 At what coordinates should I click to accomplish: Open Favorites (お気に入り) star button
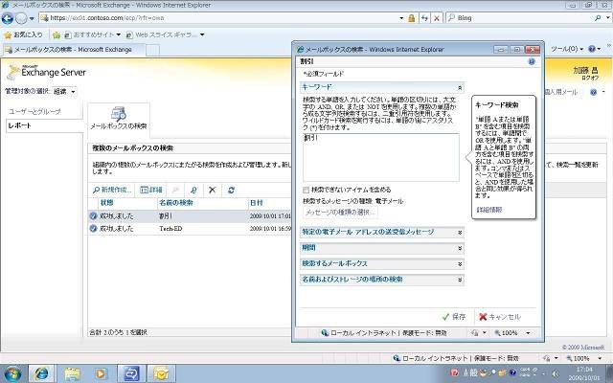coord(23,34)
